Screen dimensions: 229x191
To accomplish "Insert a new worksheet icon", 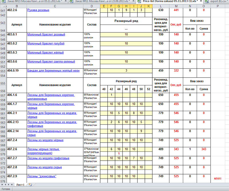I will click(x=30, y=185).
